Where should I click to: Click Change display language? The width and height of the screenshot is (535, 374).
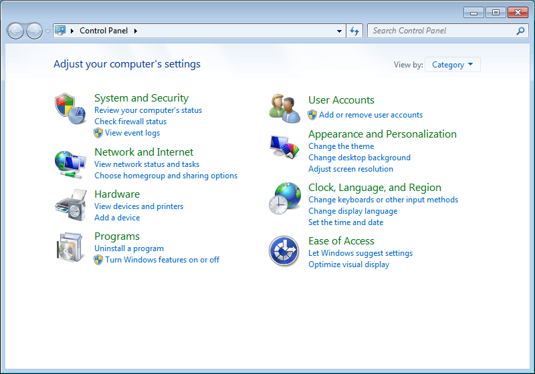click(x=353, y=211)
